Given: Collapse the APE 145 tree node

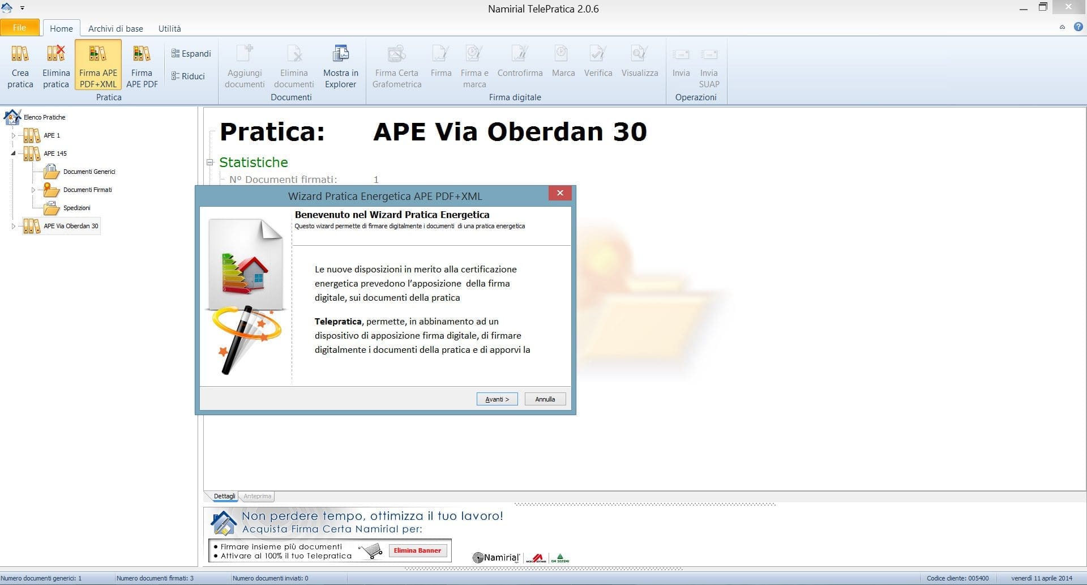Looking at the screenshot, I should [x=14, y=153].
